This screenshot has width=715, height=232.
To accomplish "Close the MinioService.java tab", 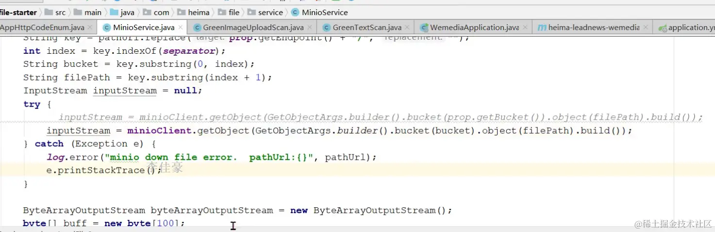I will tap(181, 28).
